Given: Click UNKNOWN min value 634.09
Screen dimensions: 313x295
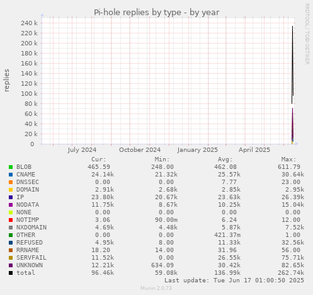Looking at the screenshot, I should [162, 265].
